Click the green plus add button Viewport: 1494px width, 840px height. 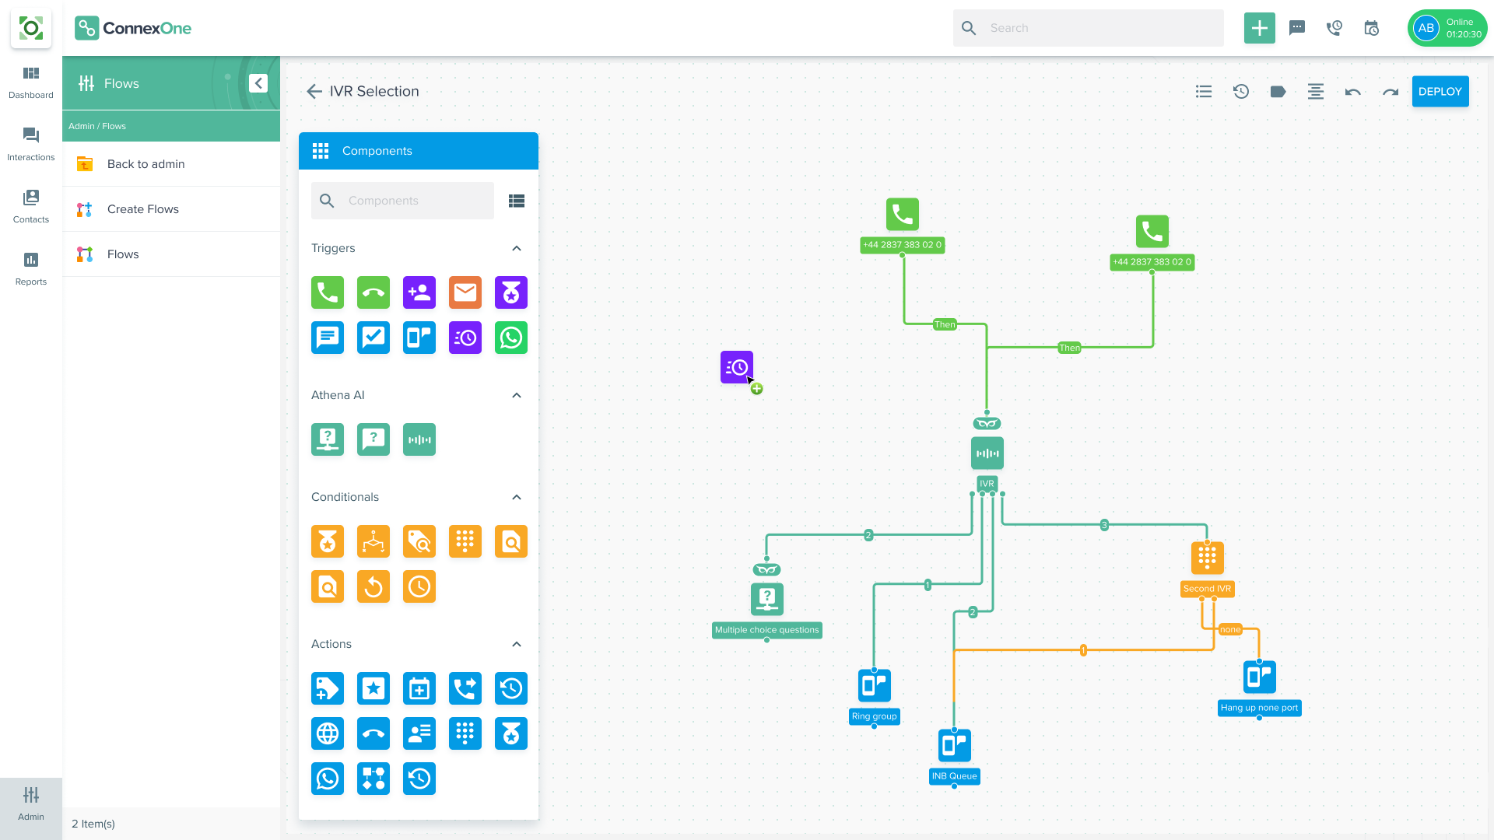click(x=1260, y=28)
